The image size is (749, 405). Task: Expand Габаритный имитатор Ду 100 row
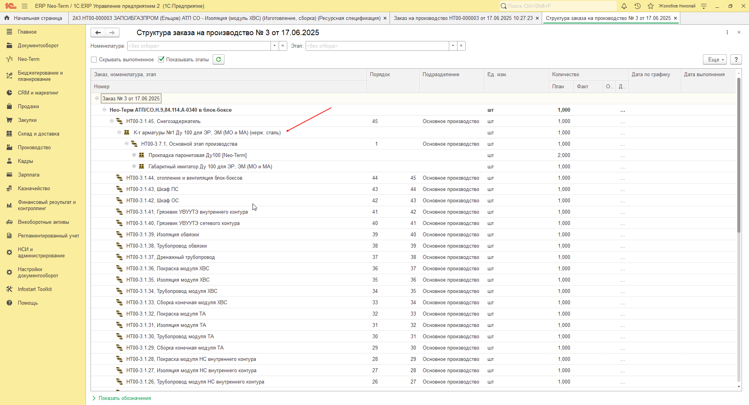[x=134, y=166]
